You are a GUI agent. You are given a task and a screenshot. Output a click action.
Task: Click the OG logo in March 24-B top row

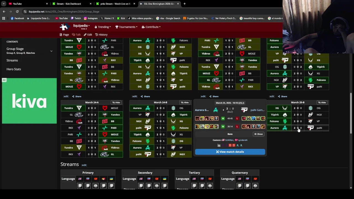click(x=173, y=108)
